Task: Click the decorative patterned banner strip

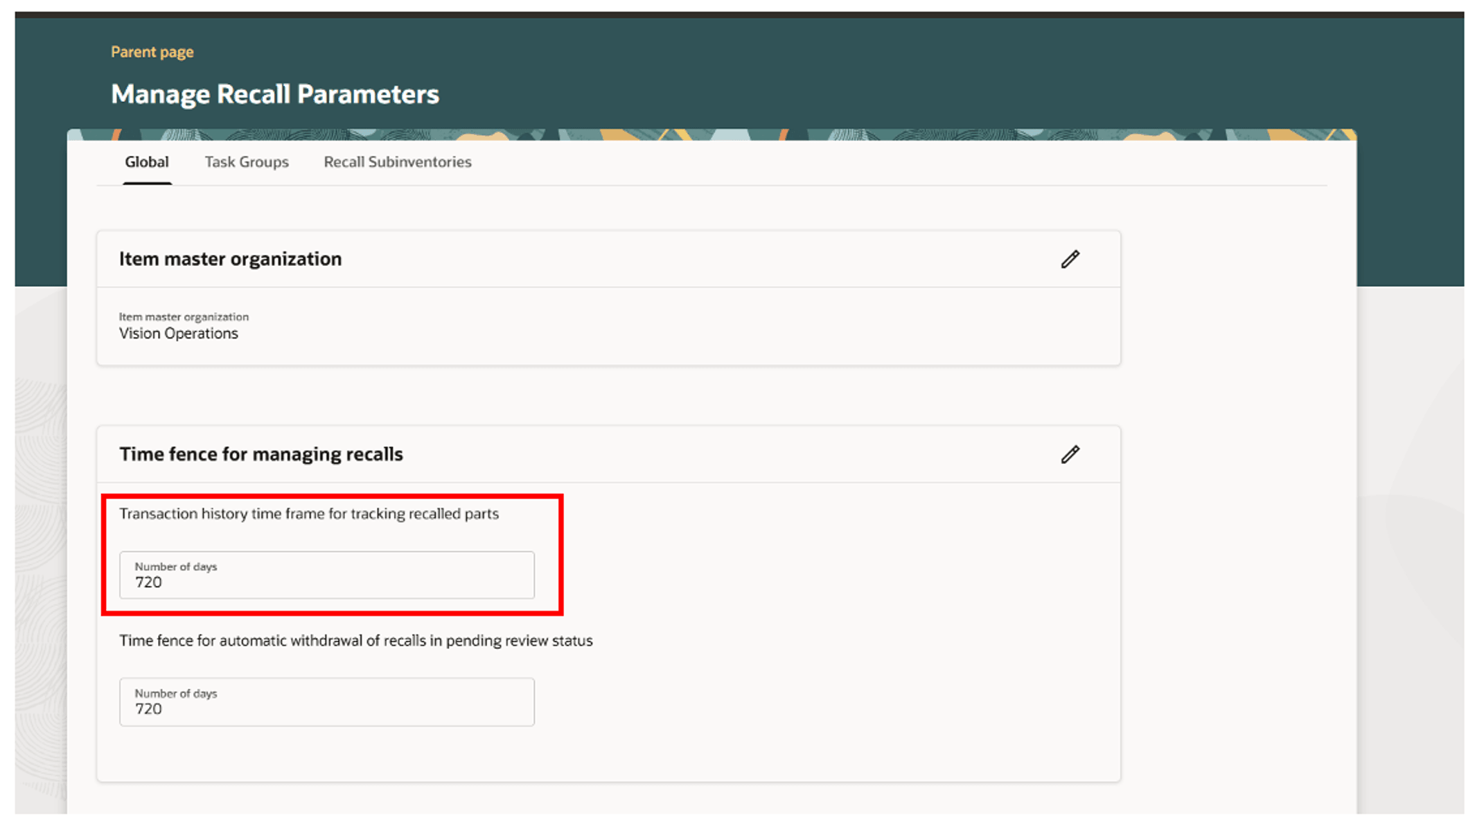Action: 711,134
